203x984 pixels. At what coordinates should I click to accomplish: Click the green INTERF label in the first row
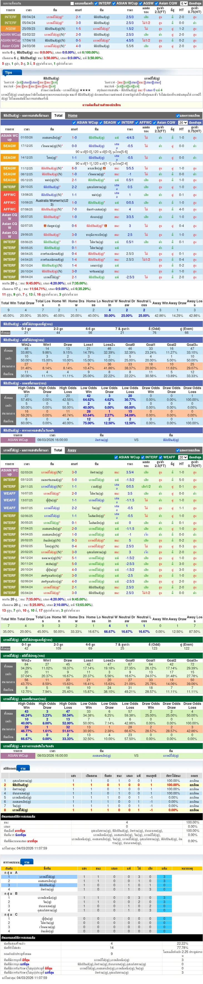point(10,17)
